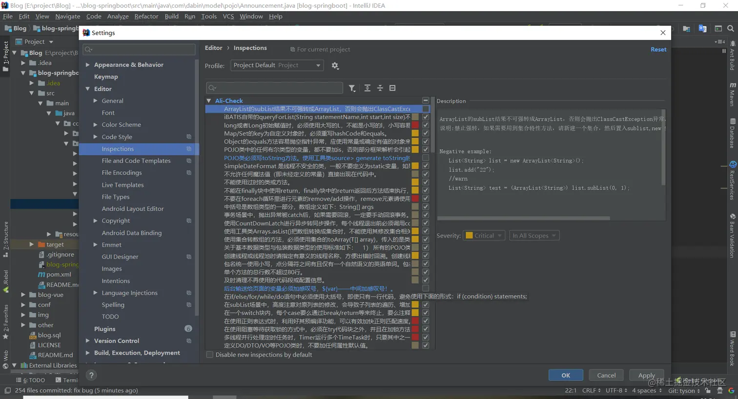Click yellow severity swatch for Object equals rule
The width and height of the screenshot is (738, 399).
(415, 141)
